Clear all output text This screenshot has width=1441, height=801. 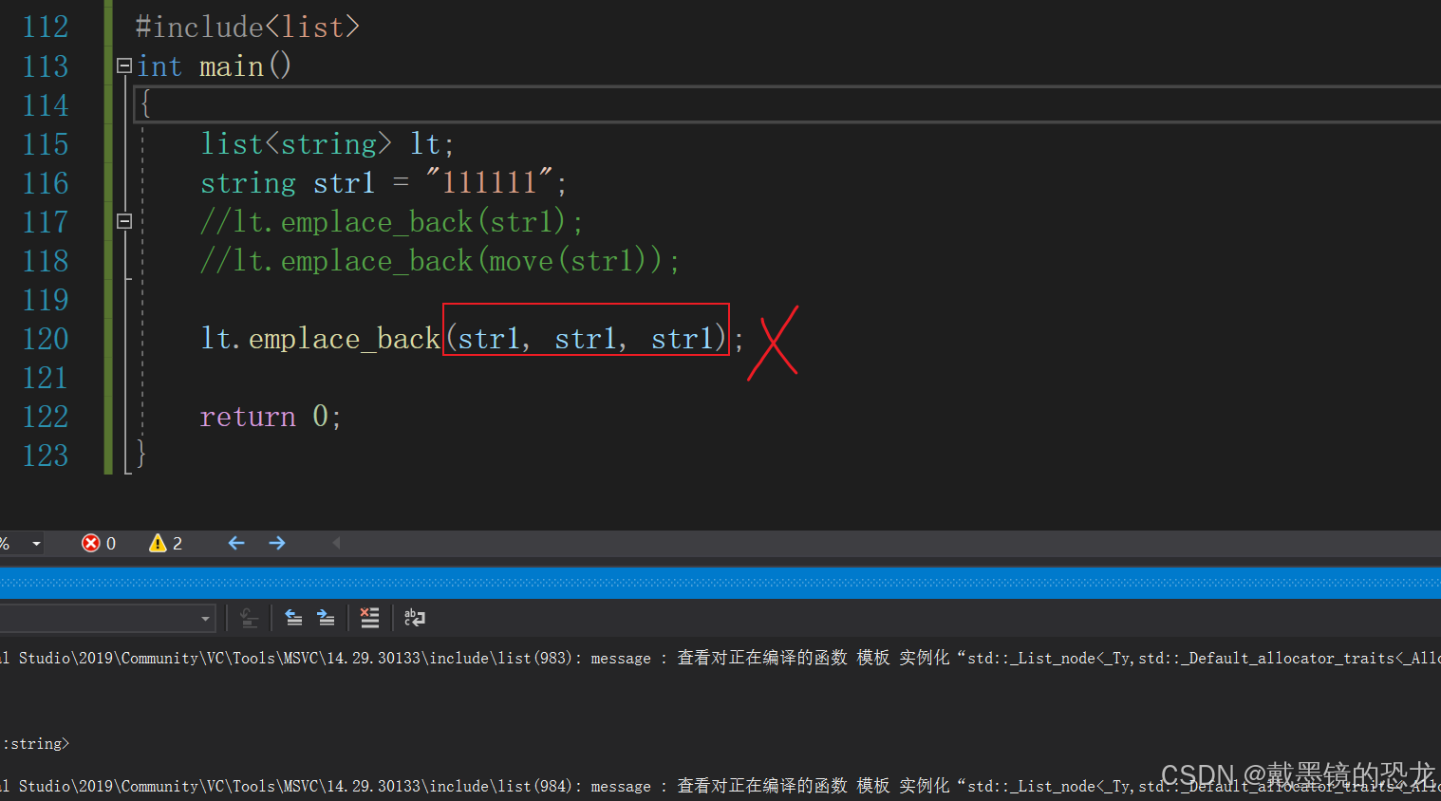point(369,618)
